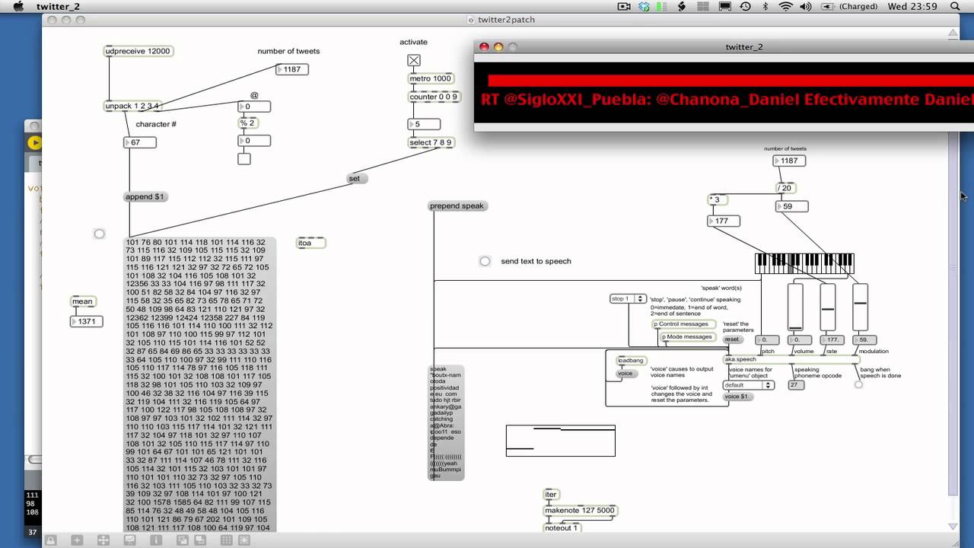Image resolution: width=974 pixels, height=548 pixels.
Task: Click the character # number box showing 67
Action: (140, 142)
